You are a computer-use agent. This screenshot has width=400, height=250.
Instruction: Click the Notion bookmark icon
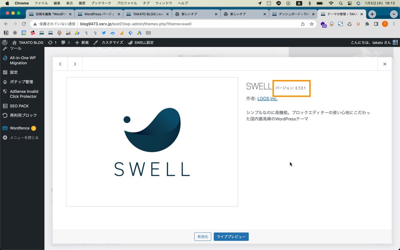(x=6, y=33)
